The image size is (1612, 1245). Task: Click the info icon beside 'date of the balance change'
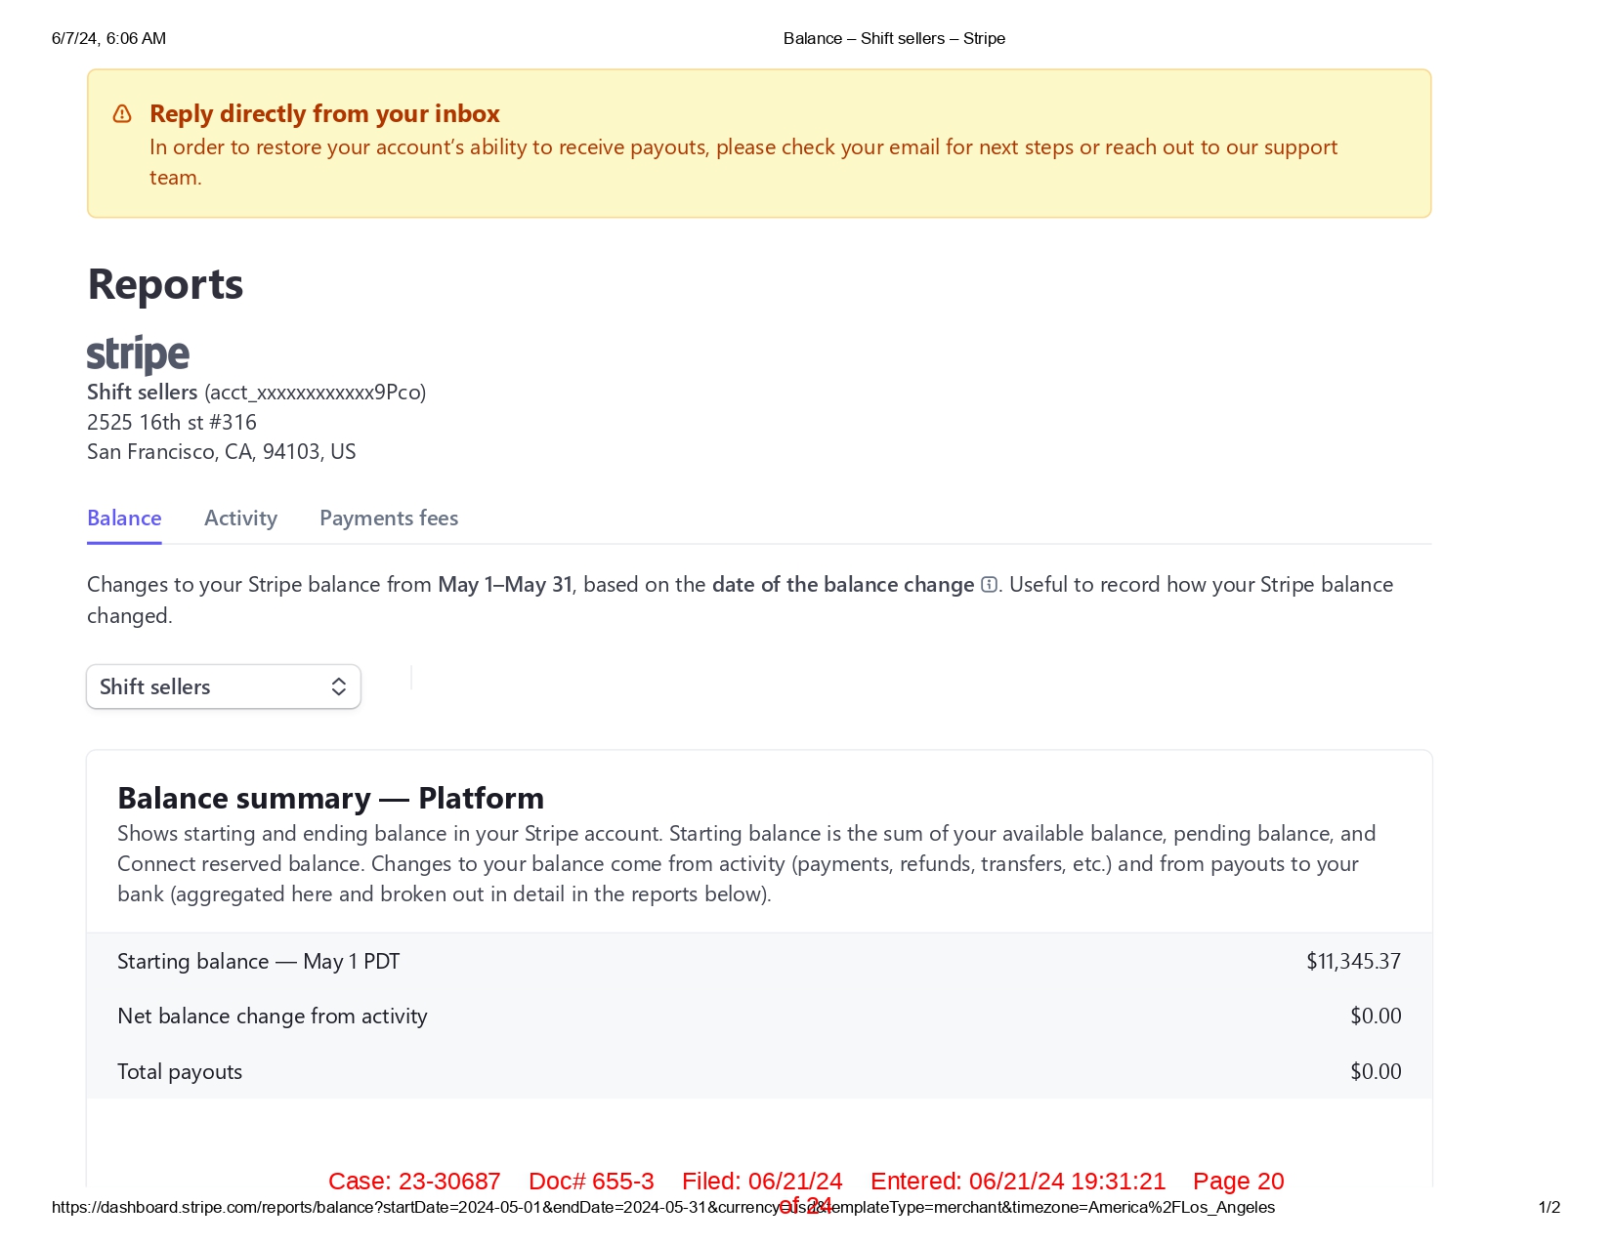[989, 585]
